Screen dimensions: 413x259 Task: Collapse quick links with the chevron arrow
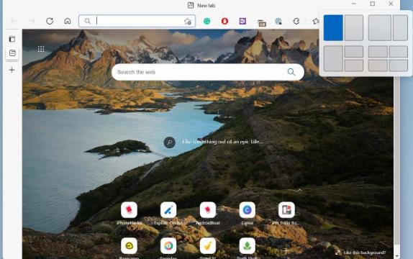[x=299, y=190]
